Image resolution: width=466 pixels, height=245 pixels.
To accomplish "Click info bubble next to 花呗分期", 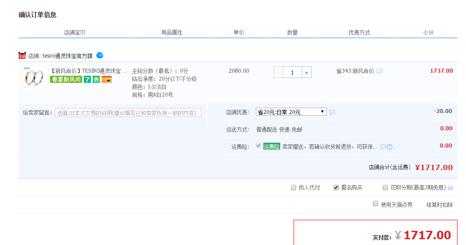I will tap(450, 188).
